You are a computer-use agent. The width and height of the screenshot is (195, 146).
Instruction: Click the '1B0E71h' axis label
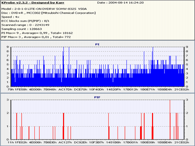coord(147,89)
